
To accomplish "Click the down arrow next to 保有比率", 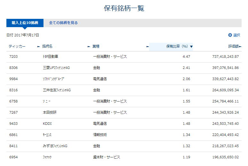I will (x=191, y=47).
